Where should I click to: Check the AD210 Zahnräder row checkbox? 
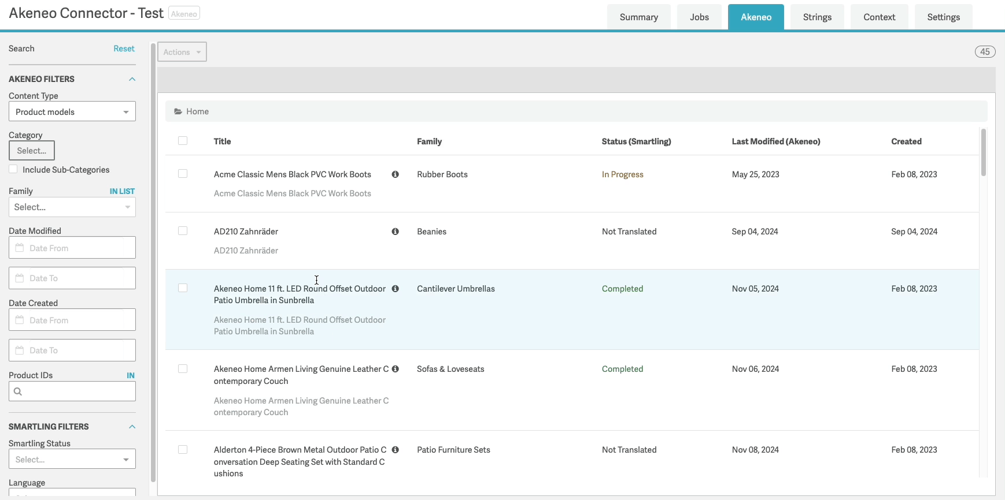183,231
